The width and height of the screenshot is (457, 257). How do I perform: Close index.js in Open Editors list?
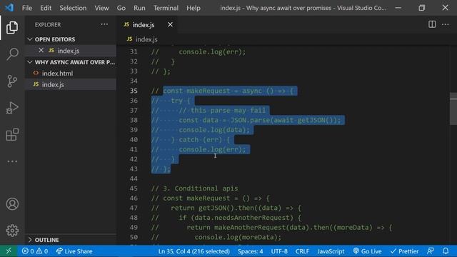pyautogui.click(x=41, y=51)
